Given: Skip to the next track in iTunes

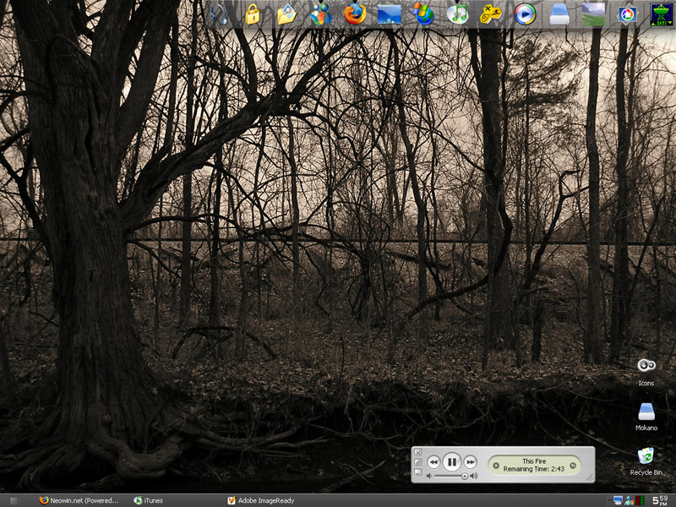Looking at the screenshot, I should [471, 461].
